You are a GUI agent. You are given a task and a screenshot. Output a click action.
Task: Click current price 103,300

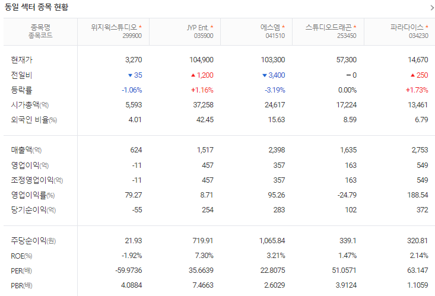click(273, 60)
